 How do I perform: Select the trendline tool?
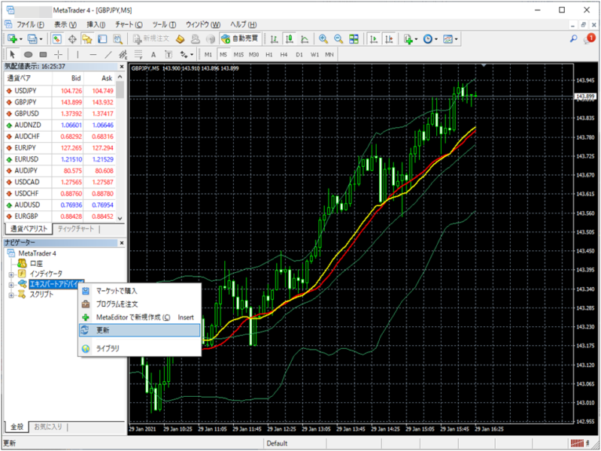pos(108,54)
